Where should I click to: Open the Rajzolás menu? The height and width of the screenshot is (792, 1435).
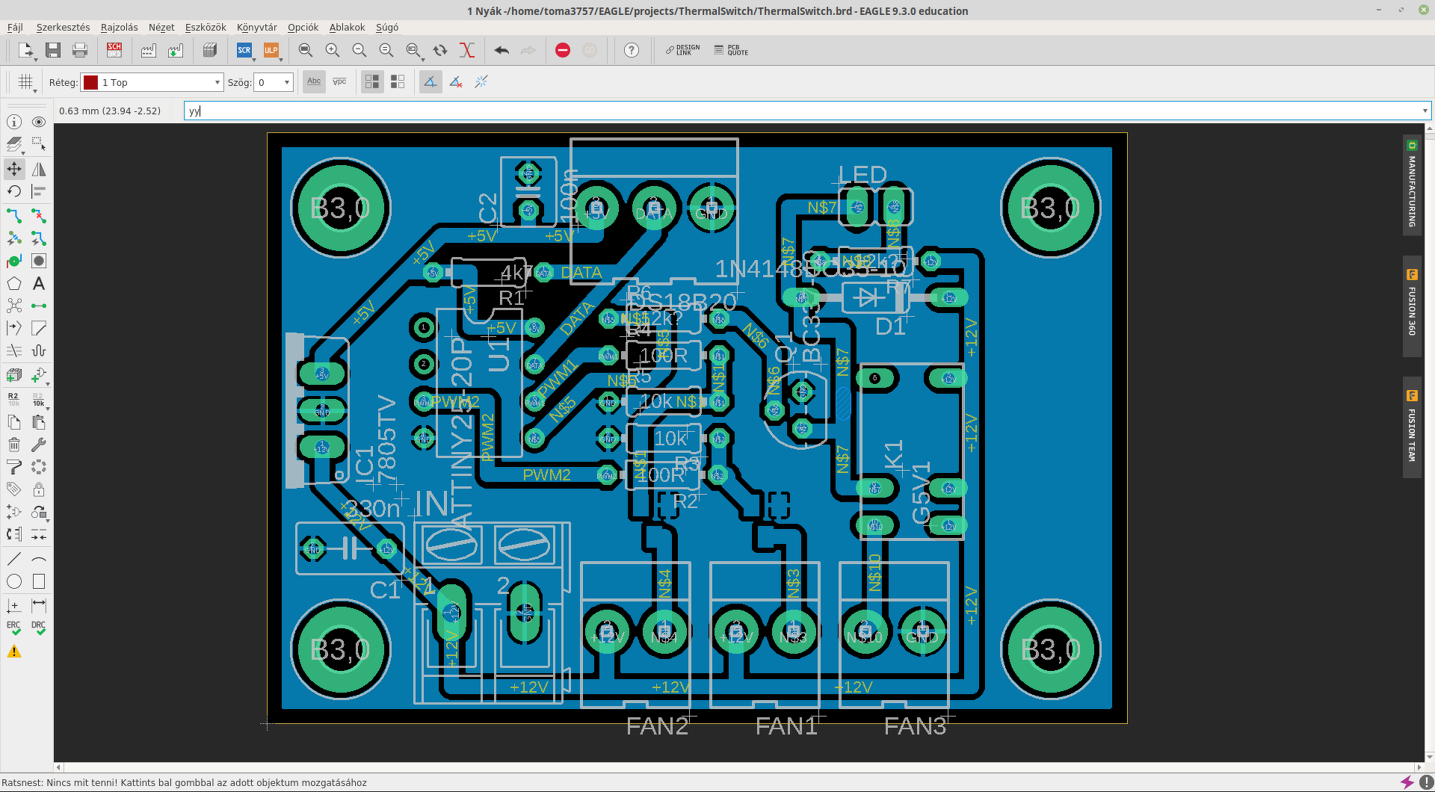pyautogui.click(x=119, y=27)
